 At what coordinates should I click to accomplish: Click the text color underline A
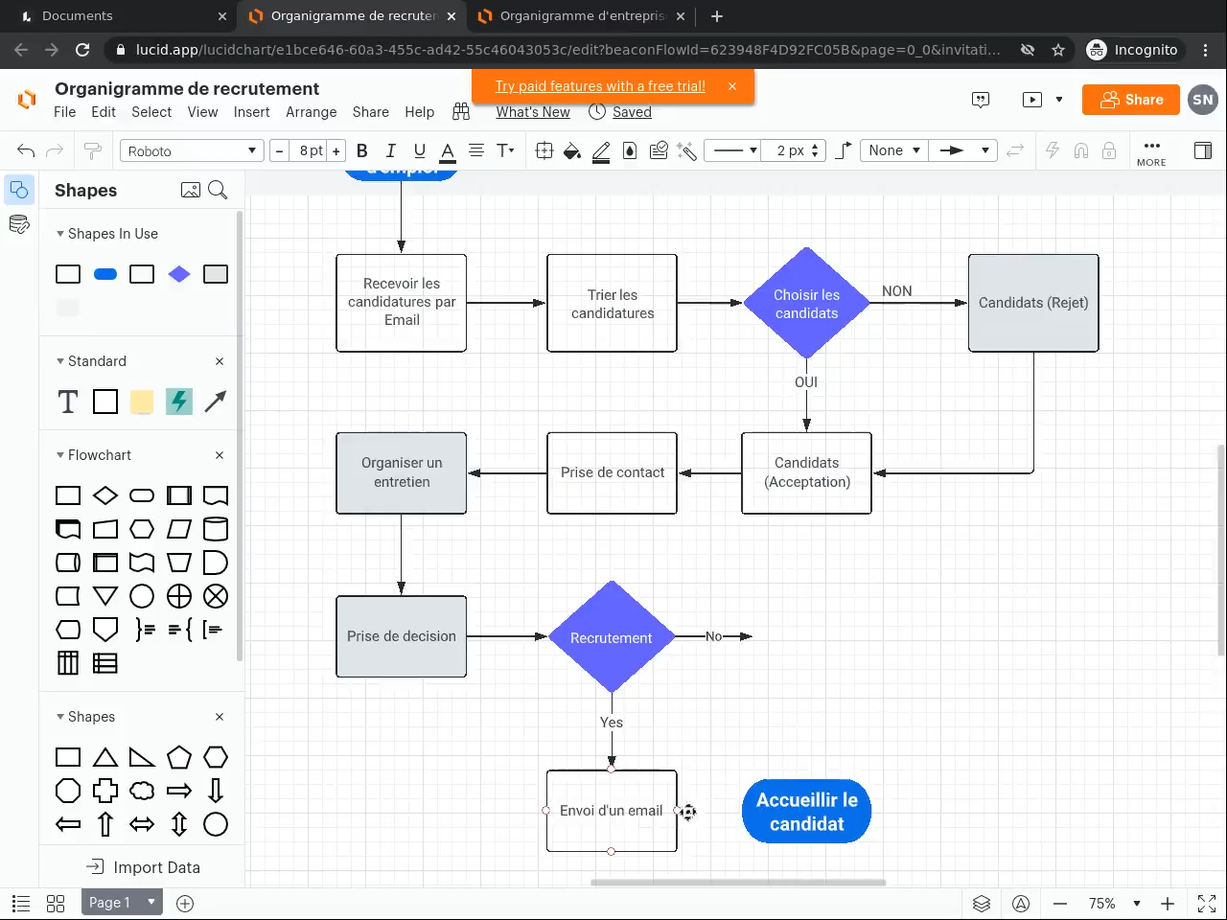pyautogui.click(x=447, y=150)
